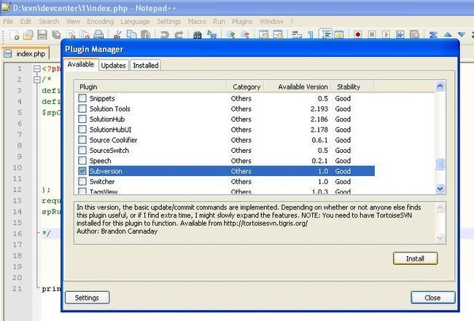Collapse the fold marker on line 1
This screenshot has height=321, width=474.
tap(37, 68)
